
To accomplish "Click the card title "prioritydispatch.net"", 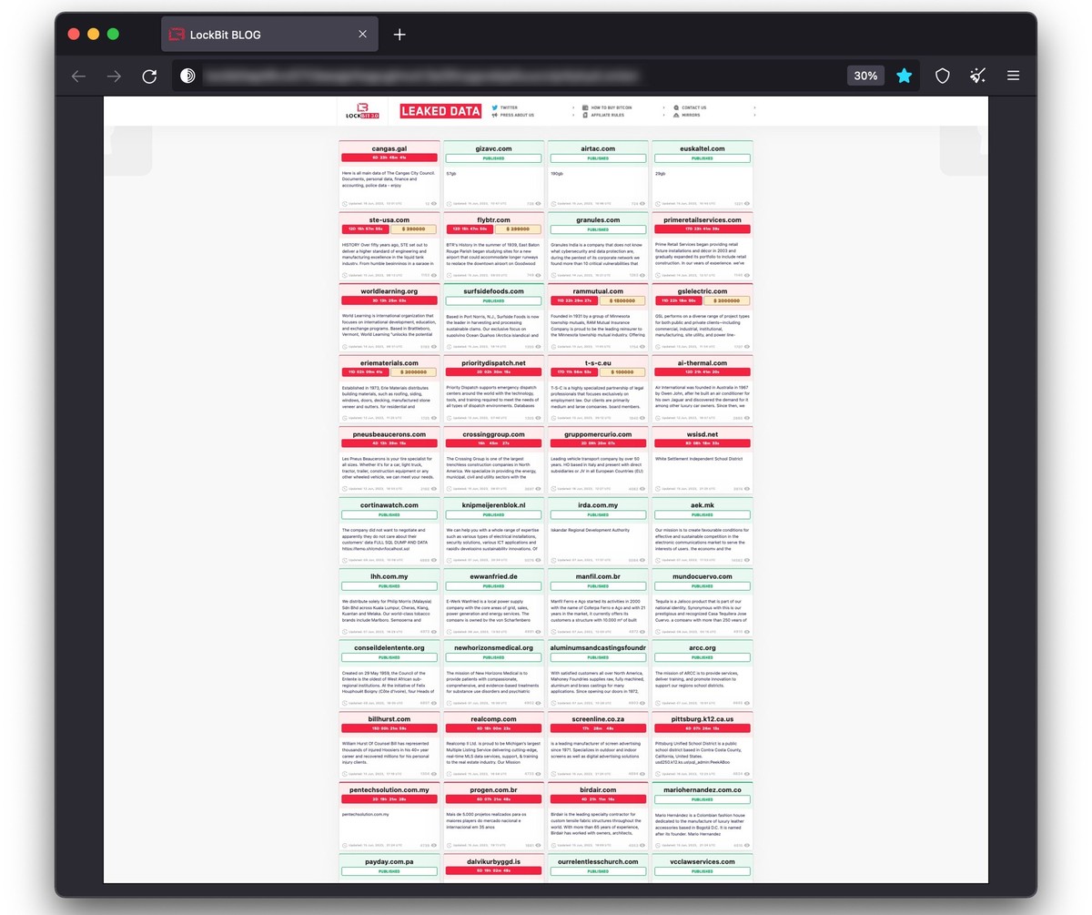I will click(x=493, y=362).
